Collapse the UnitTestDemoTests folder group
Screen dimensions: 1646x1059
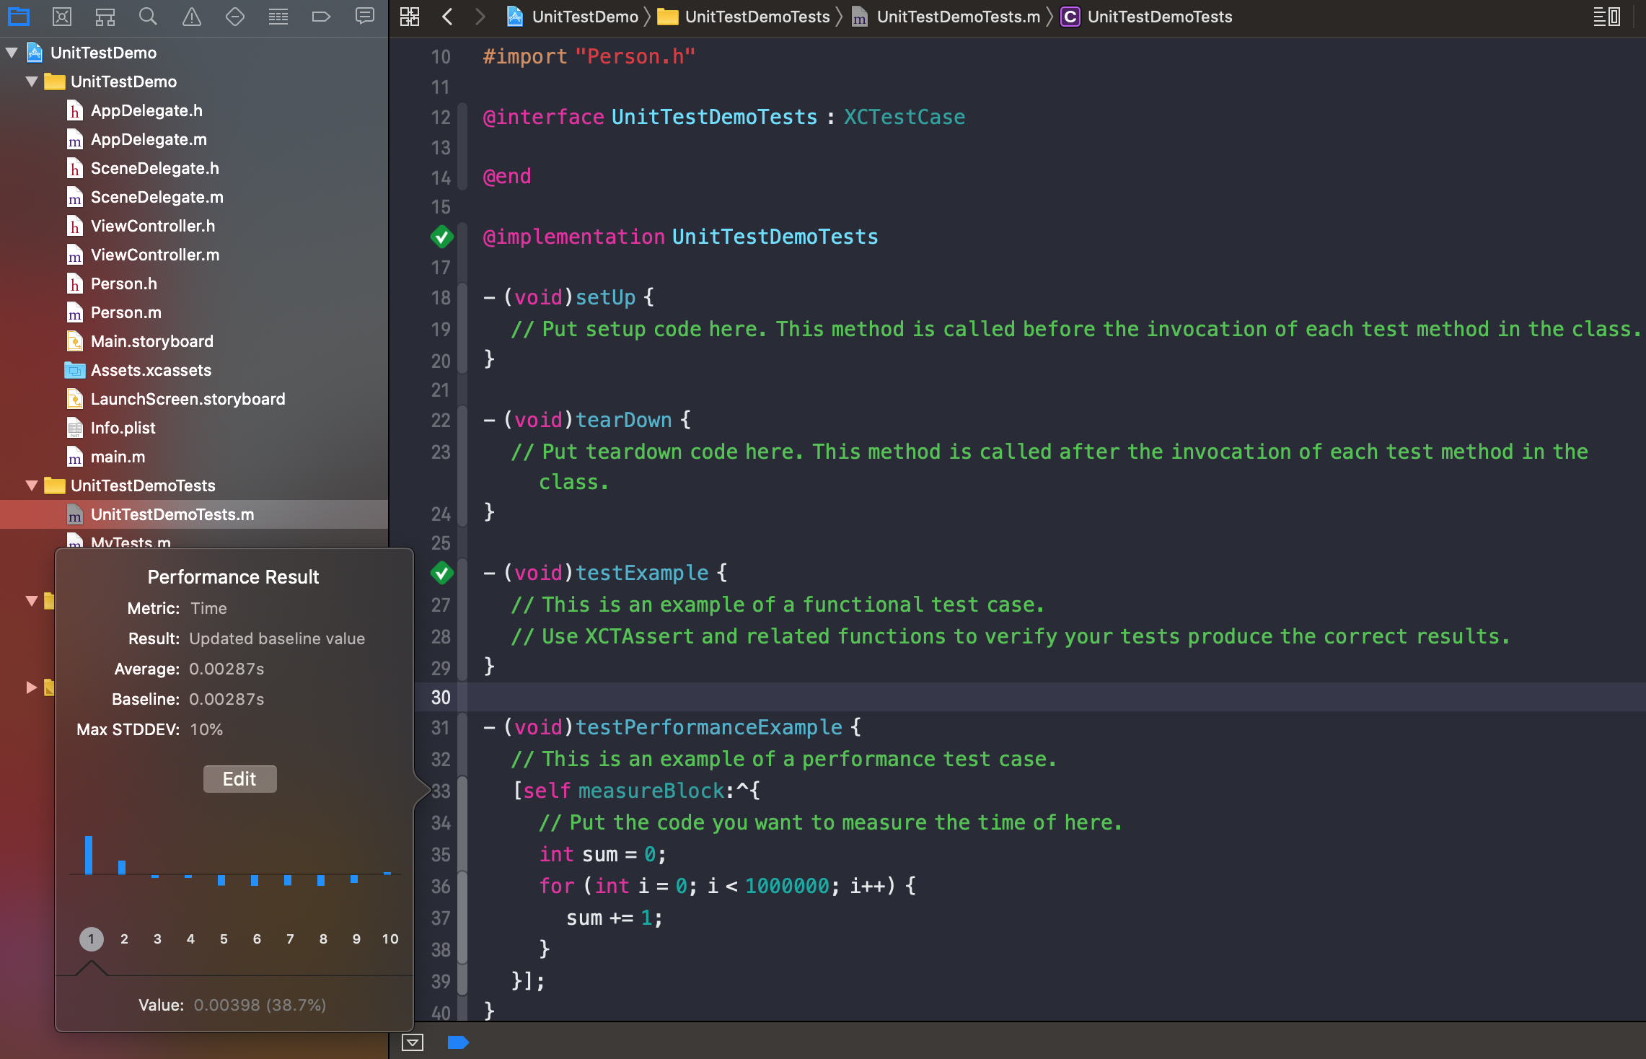click(32, 485)
